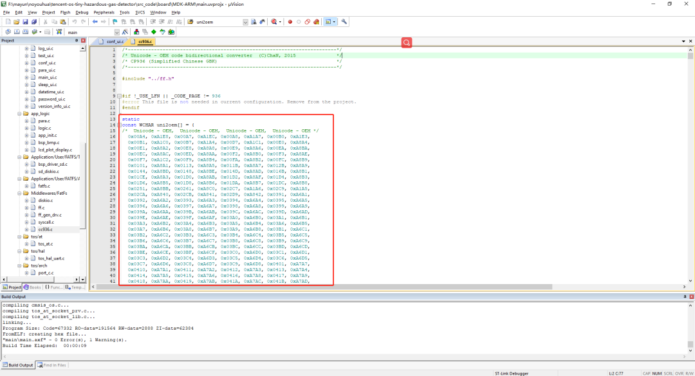Click the editor horizontal scrollbar

(324, 287)
